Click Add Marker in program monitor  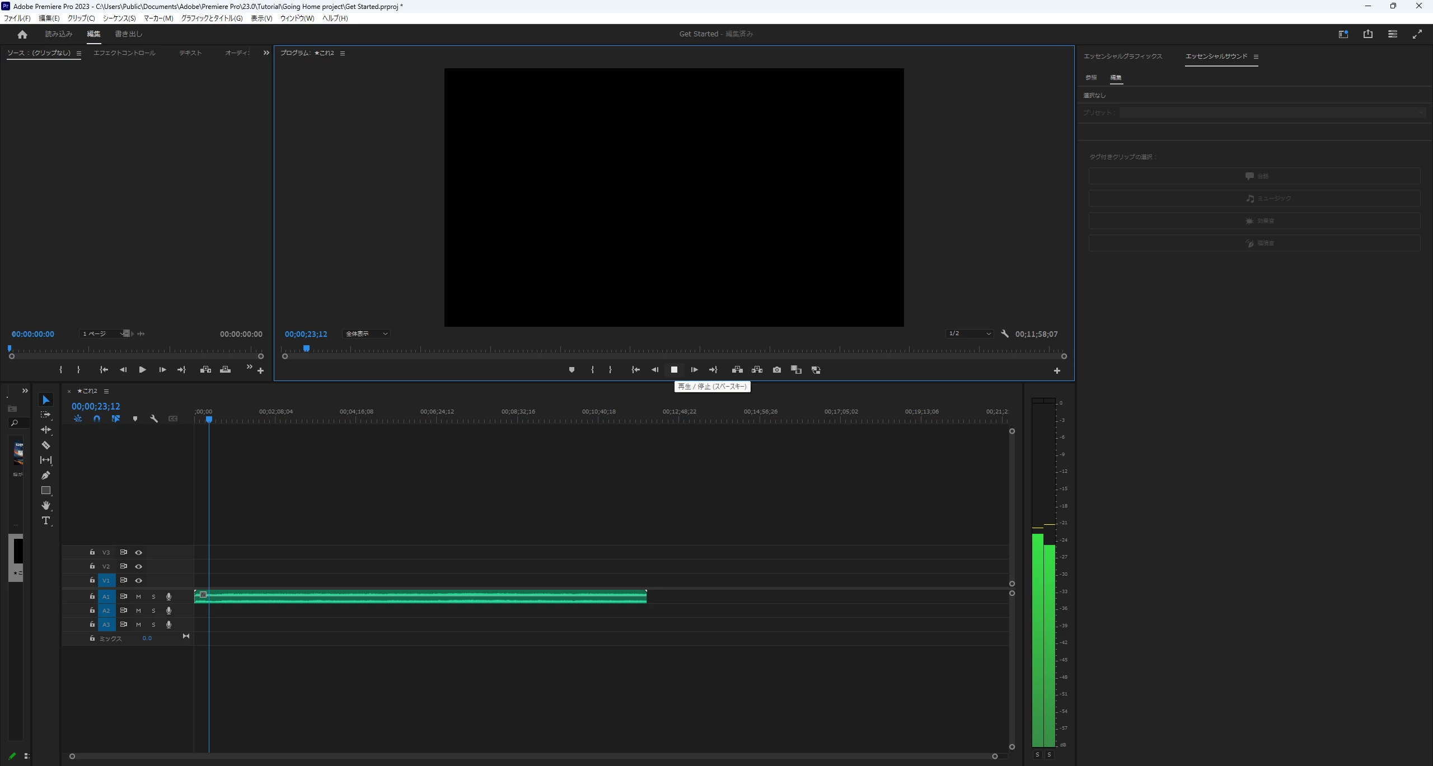click(572, 370)
